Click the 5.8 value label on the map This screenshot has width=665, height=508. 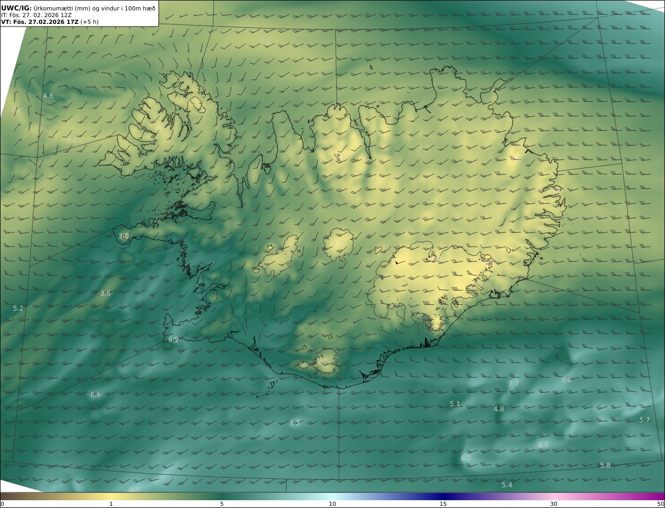605,465
